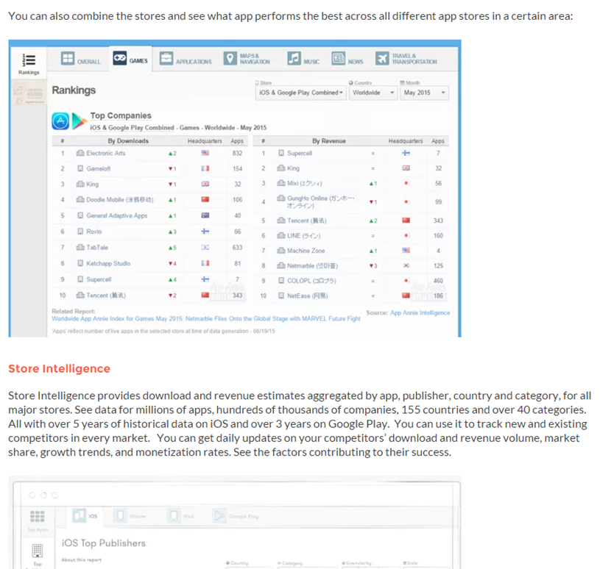600x569 pixels.
Task: Click the Electronic Arts company link
Action: coord(105,153)
